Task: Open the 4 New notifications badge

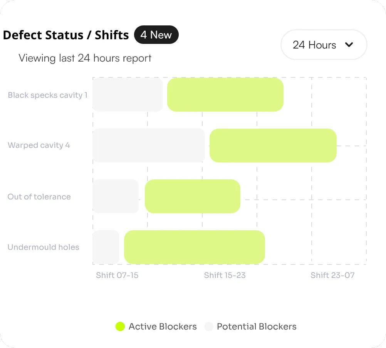Action: [x=156, y=35]
